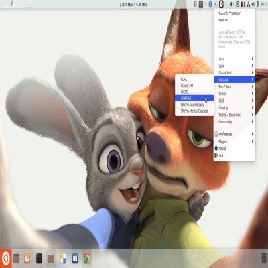Click the small x icon in the panel
The width and height of the screenshot is (268, 268).
click(206, 4)
